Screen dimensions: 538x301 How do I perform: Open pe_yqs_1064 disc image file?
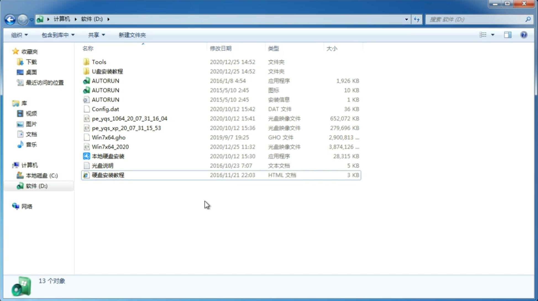pos(129,118)
